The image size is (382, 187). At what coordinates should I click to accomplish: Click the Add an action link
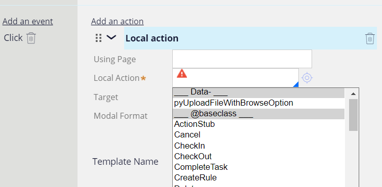[117, 21]
